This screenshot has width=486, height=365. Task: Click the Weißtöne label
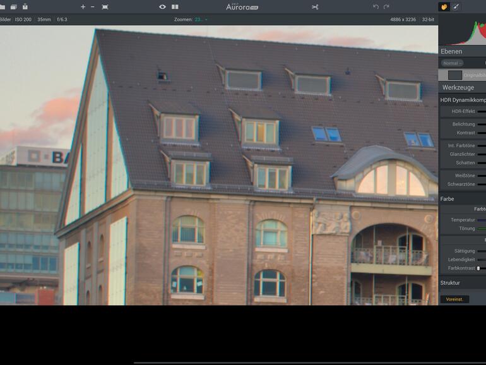(x=465, y=176)
